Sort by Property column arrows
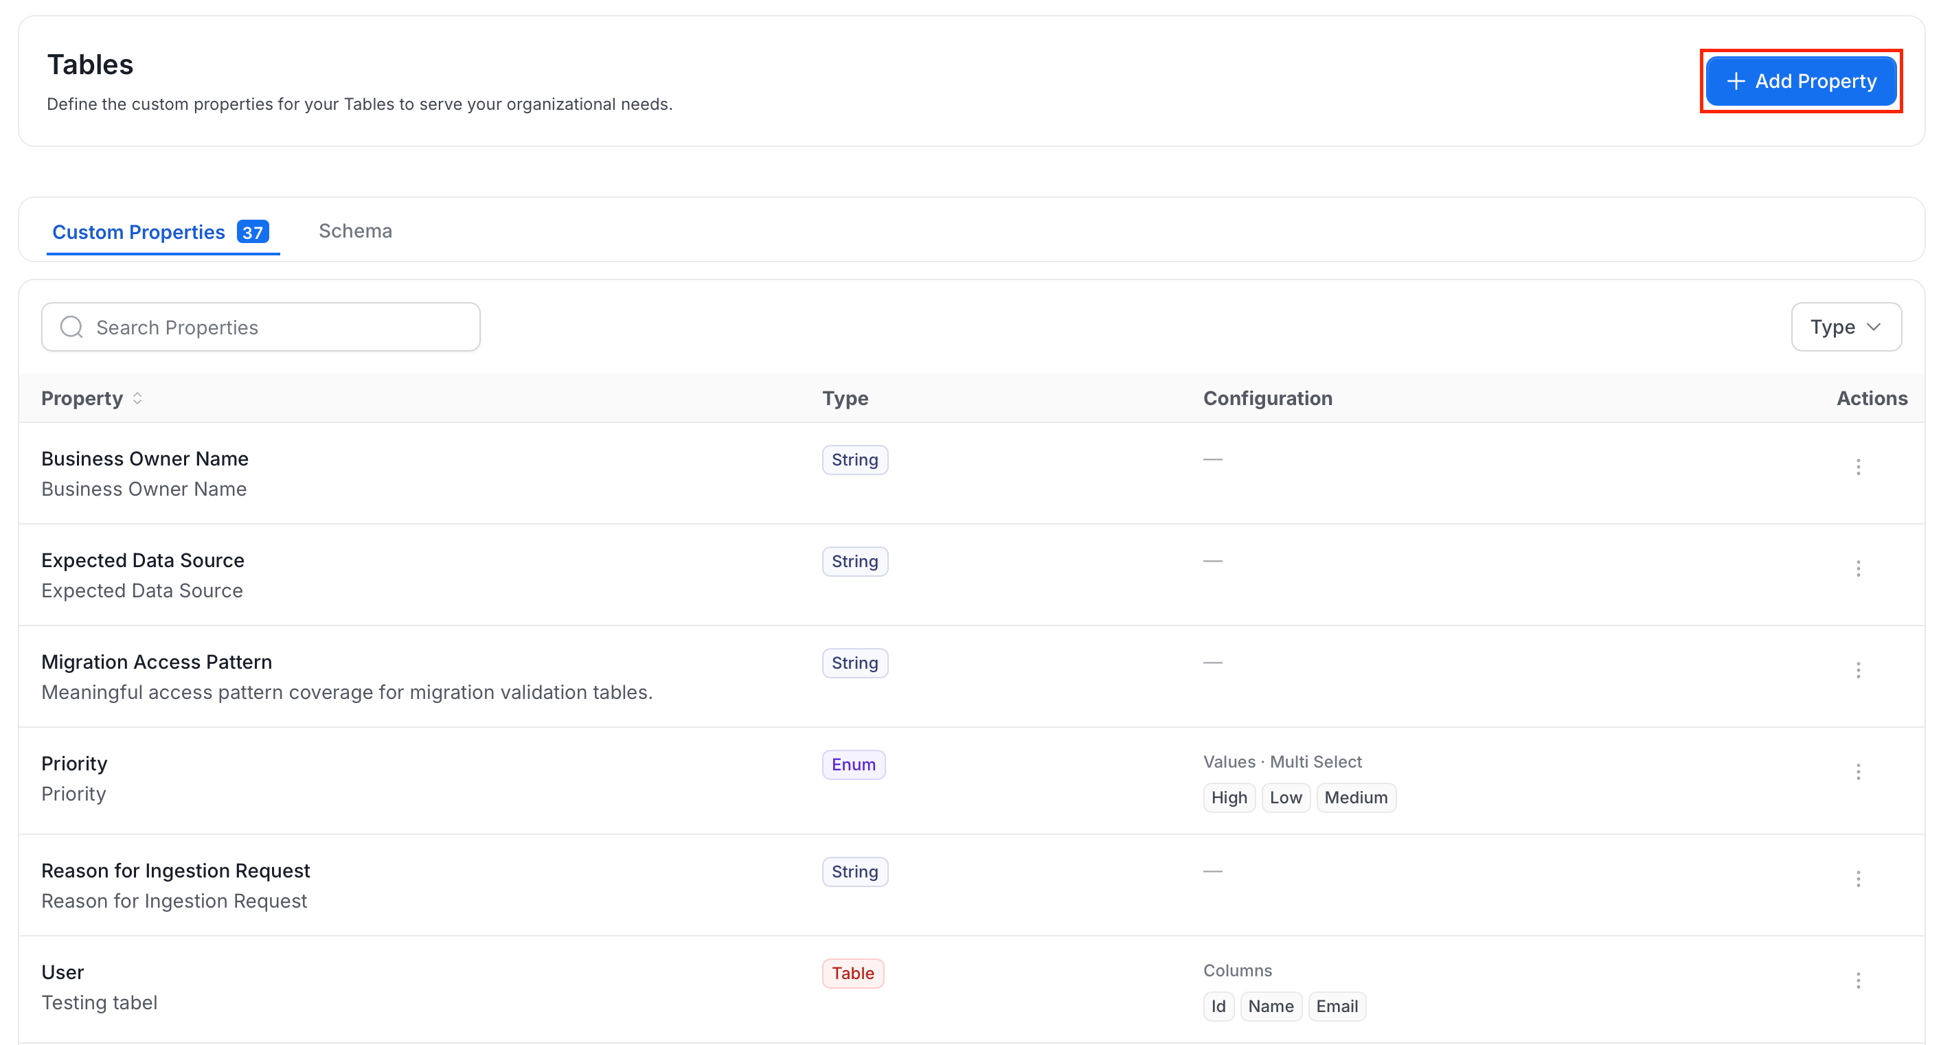The width and height of the screenshot is (1941, 1045). coord(137,398)
